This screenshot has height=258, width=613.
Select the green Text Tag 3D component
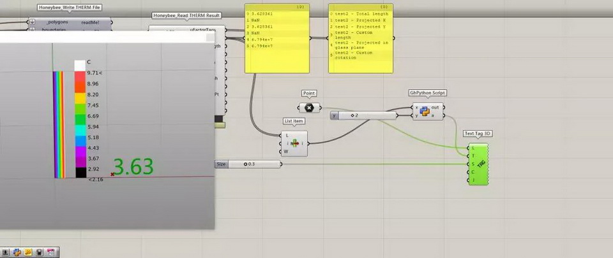[x=480, y=164]
